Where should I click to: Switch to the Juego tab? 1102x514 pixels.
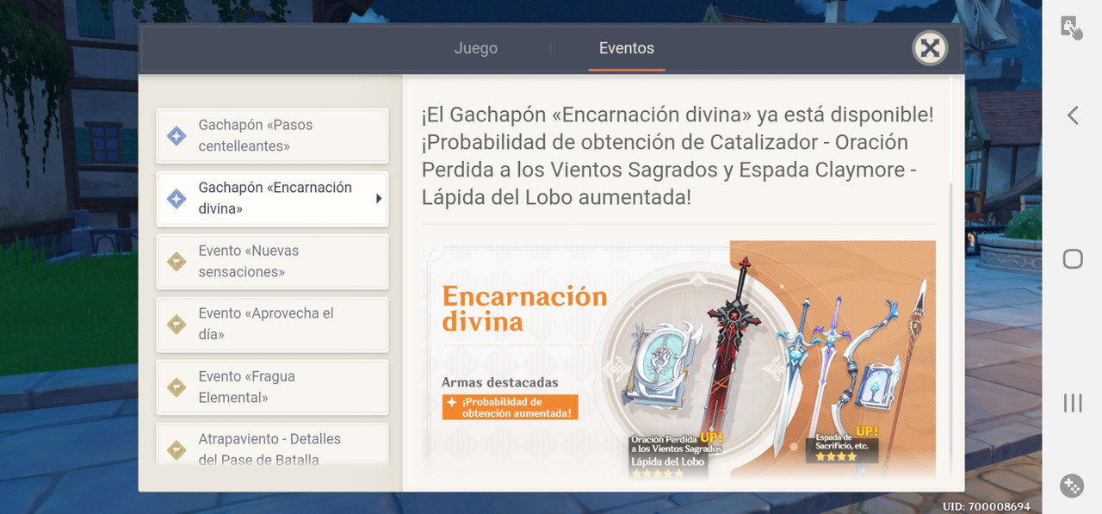[475, 48]
